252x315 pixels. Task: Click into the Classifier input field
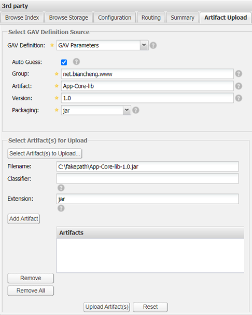147,179
